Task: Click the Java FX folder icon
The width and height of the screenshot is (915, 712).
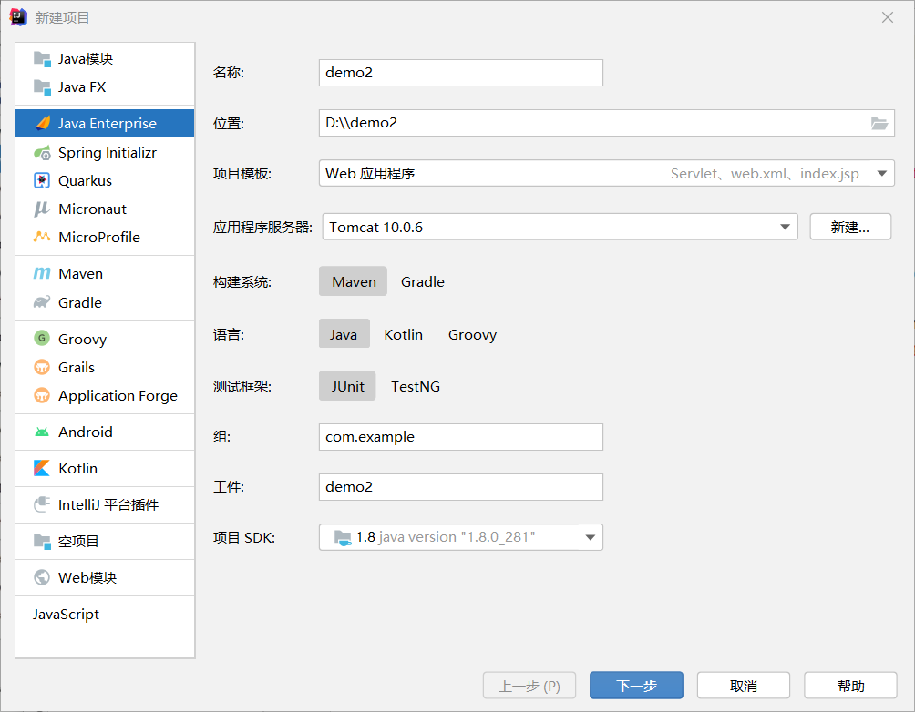Action: (x=42, y=87)
